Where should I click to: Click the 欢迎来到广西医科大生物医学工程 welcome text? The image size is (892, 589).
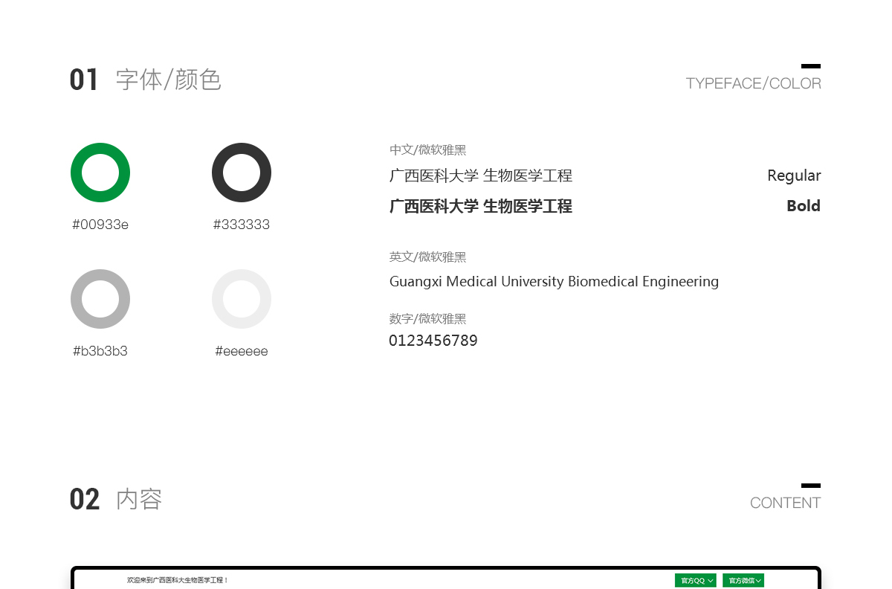pos(178,579)
